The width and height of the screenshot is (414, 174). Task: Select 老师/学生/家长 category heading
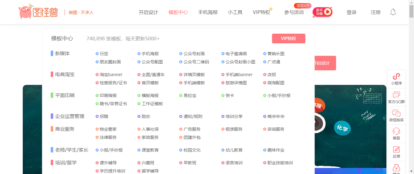[72, 150]
